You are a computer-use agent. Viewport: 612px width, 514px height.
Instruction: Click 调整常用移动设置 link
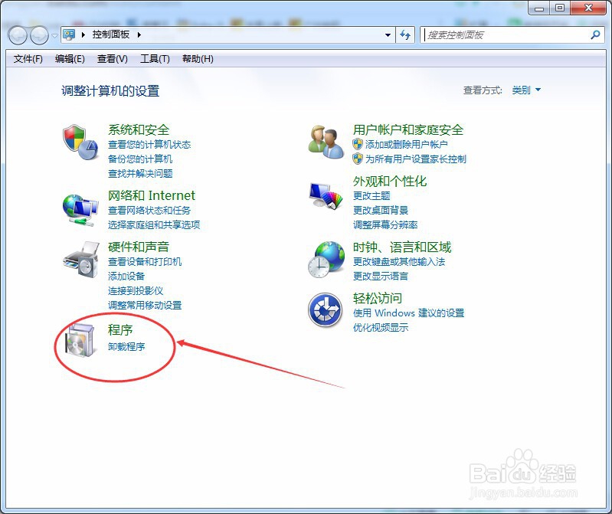[x=145, y=305]
